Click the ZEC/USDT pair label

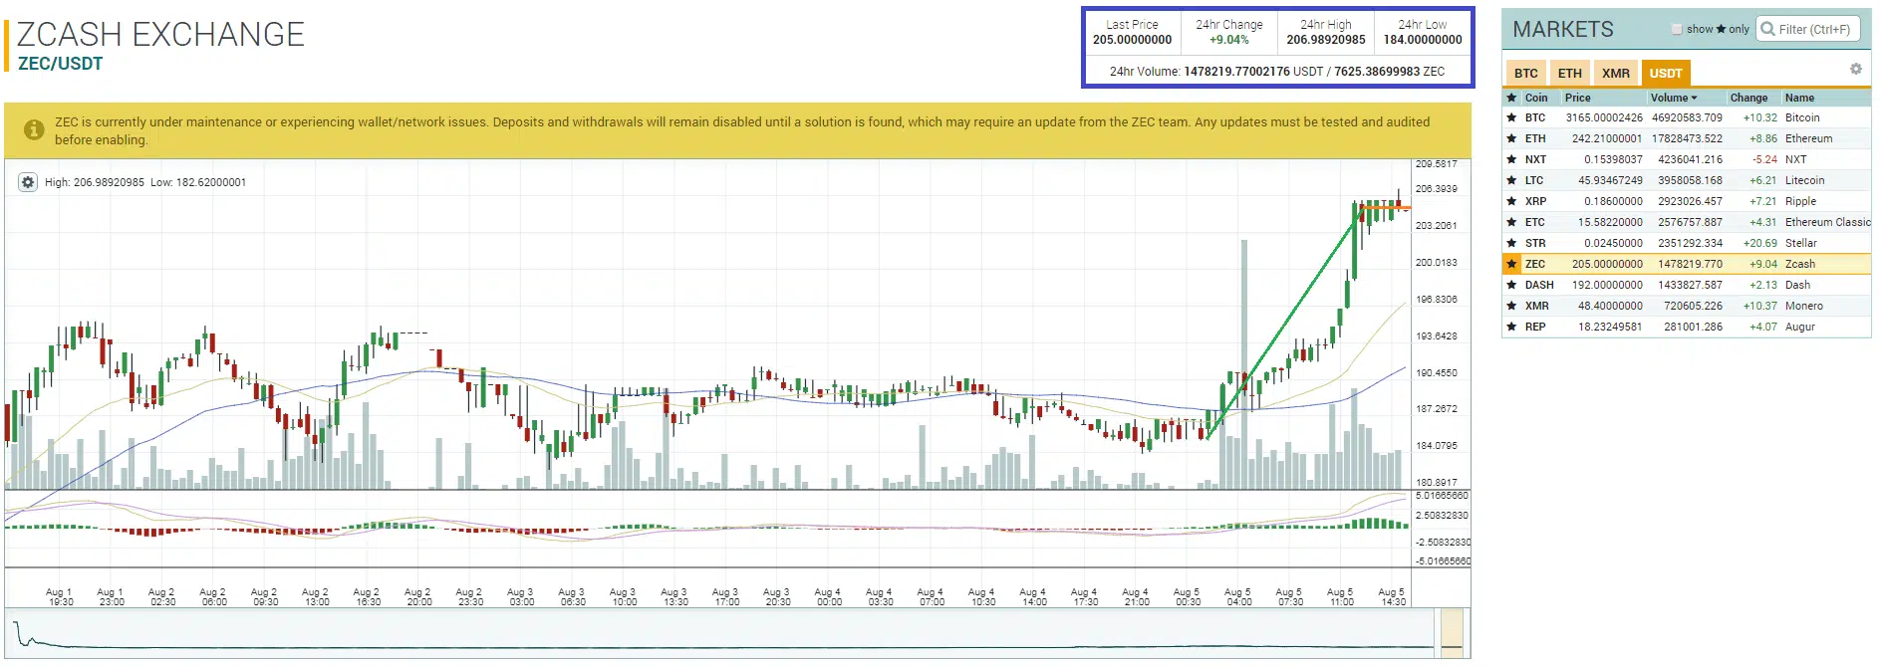click(60, 64)
